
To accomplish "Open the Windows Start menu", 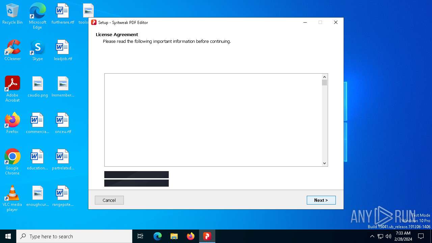I will click(x=8, y=236).
